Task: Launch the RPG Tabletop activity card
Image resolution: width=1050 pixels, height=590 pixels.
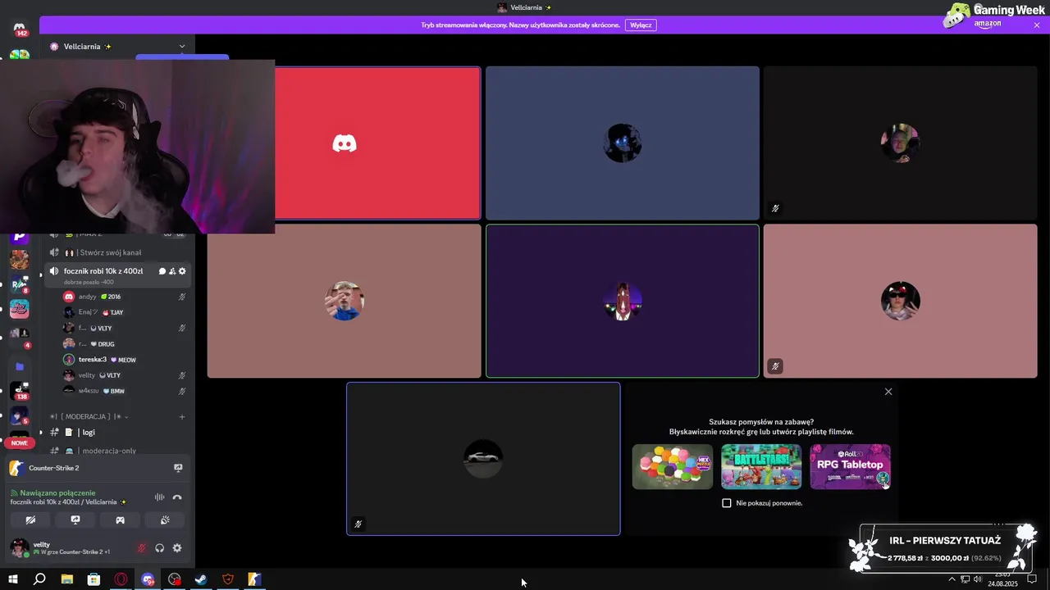Action: pyautogui.click(x=850, y=466)
